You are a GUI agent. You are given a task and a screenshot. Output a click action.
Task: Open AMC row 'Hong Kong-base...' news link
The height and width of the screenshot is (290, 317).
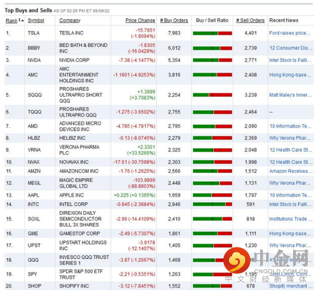coord(290,75)
